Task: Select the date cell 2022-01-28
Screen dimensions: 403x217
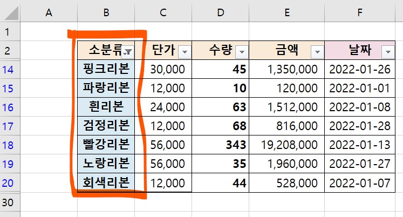Action: tap(360, 126)
